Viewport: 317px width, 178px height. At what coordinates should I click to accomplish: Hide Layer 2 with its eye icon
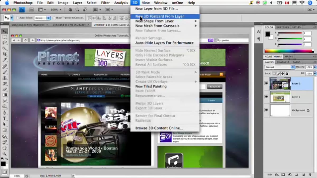[267, 83]
